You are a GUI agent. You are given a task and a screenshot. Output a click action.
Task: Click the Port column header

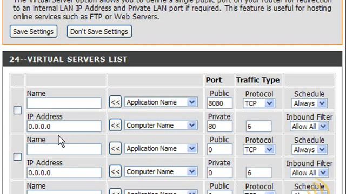click(214, 80)
